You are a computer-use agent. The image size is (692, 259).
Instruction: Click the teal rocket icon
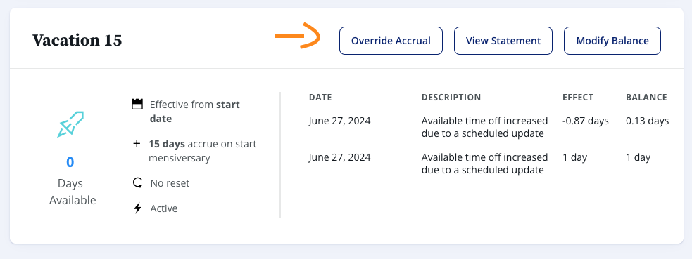click(70, 124)
